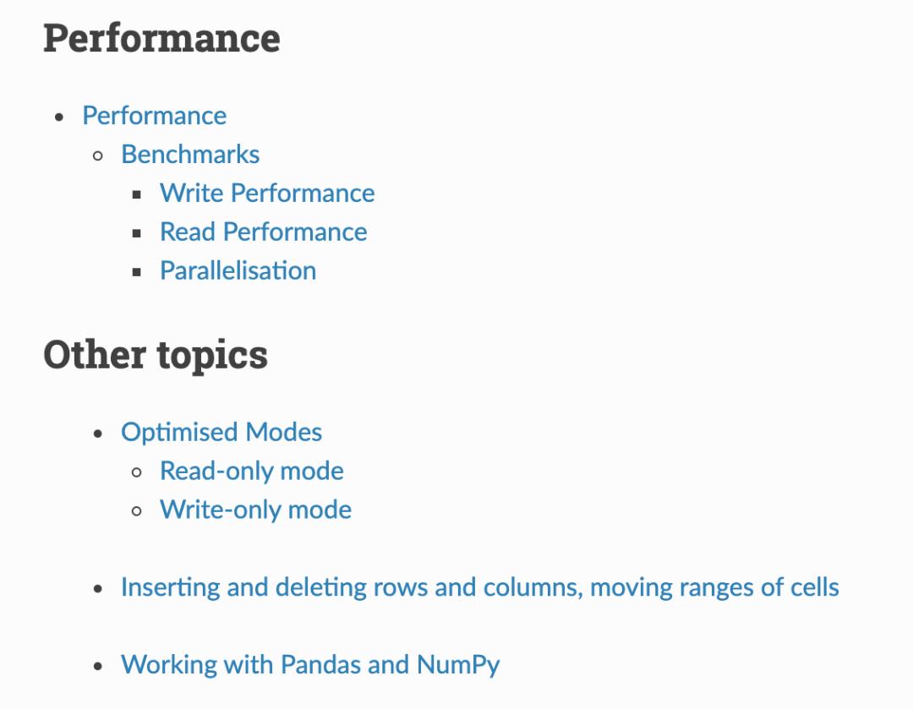Click the square bullet beside Parallelisation
The height and width of the screenshot is (709, 913).
(x=137, y=272)
